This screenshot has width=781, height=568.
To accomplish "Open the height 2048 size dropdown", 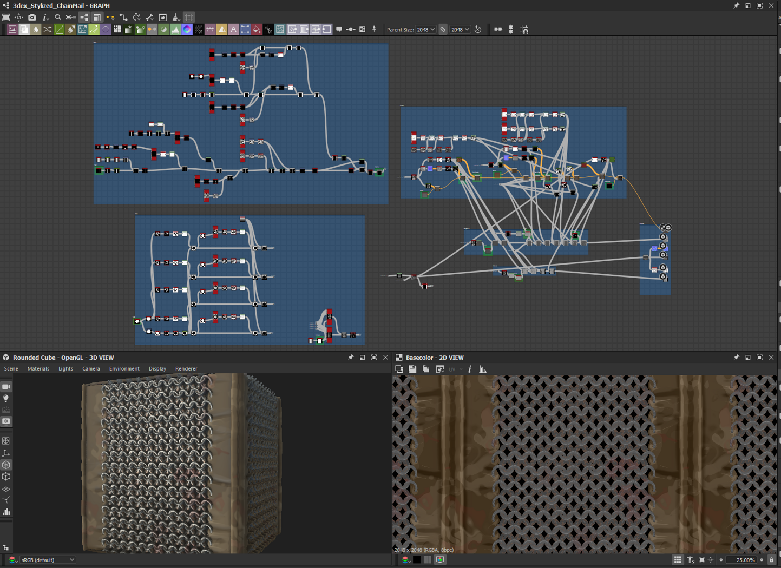I will pos(460,30).
